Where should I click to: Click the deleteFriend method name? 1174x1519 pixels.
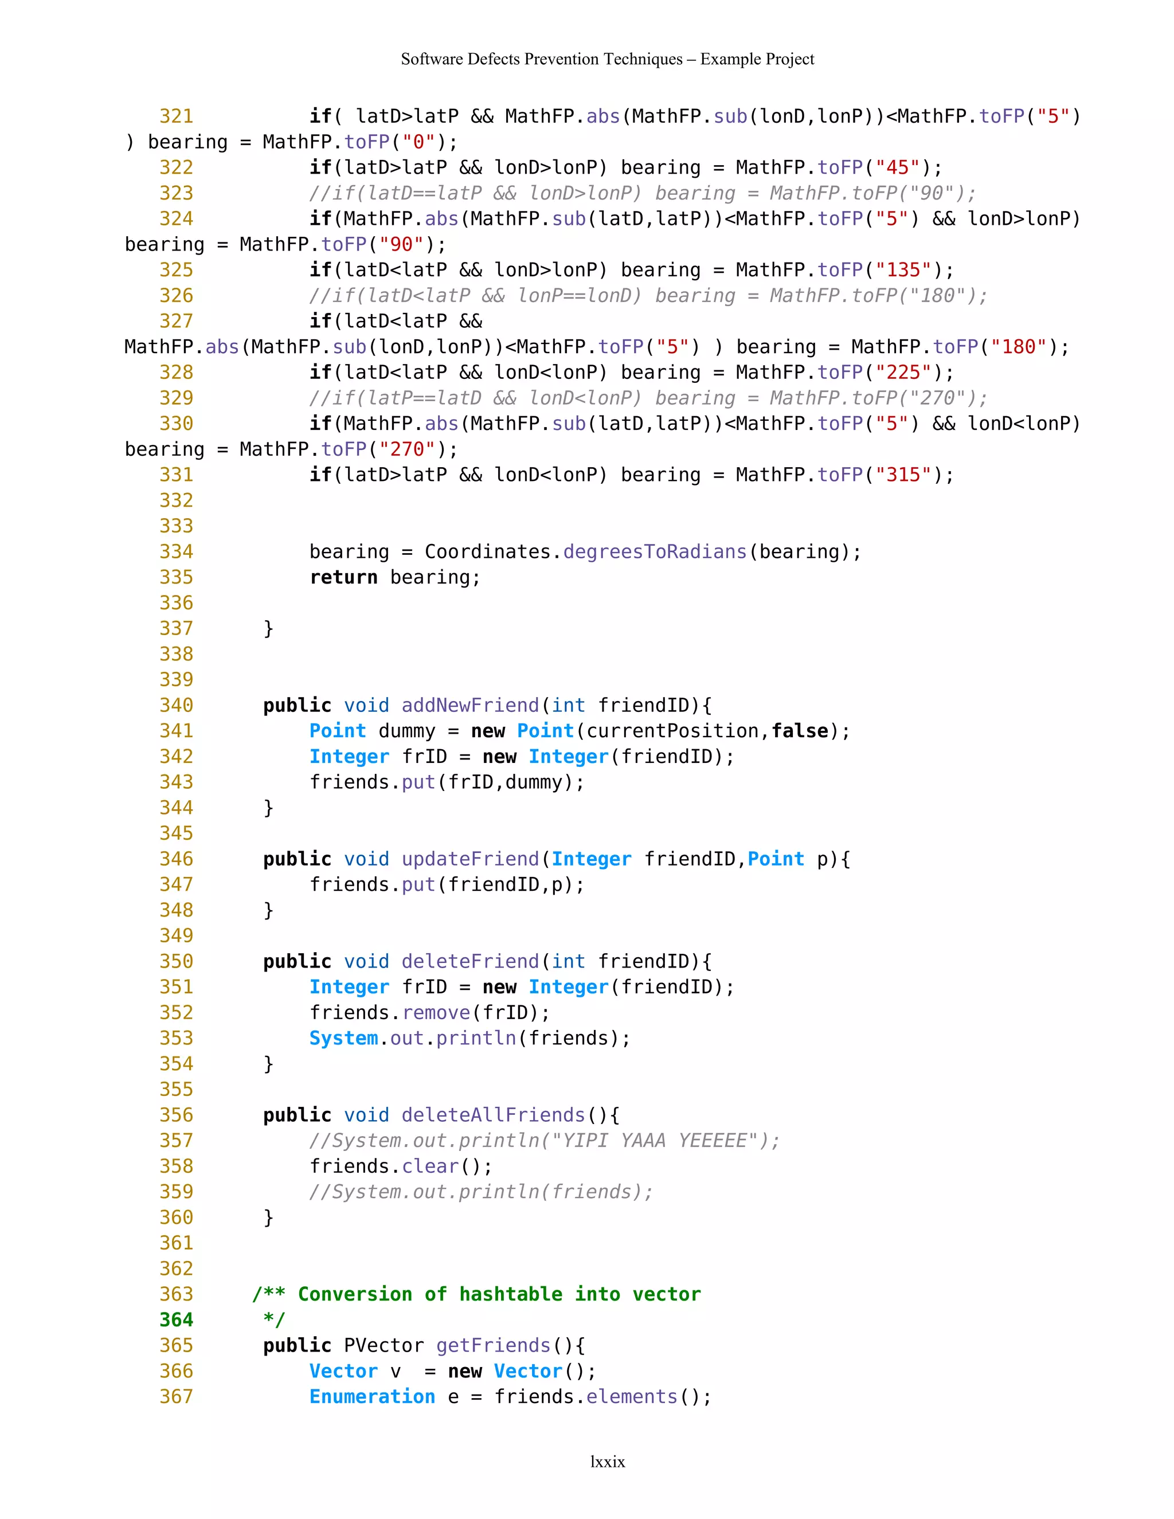click(x=470, y=961)
